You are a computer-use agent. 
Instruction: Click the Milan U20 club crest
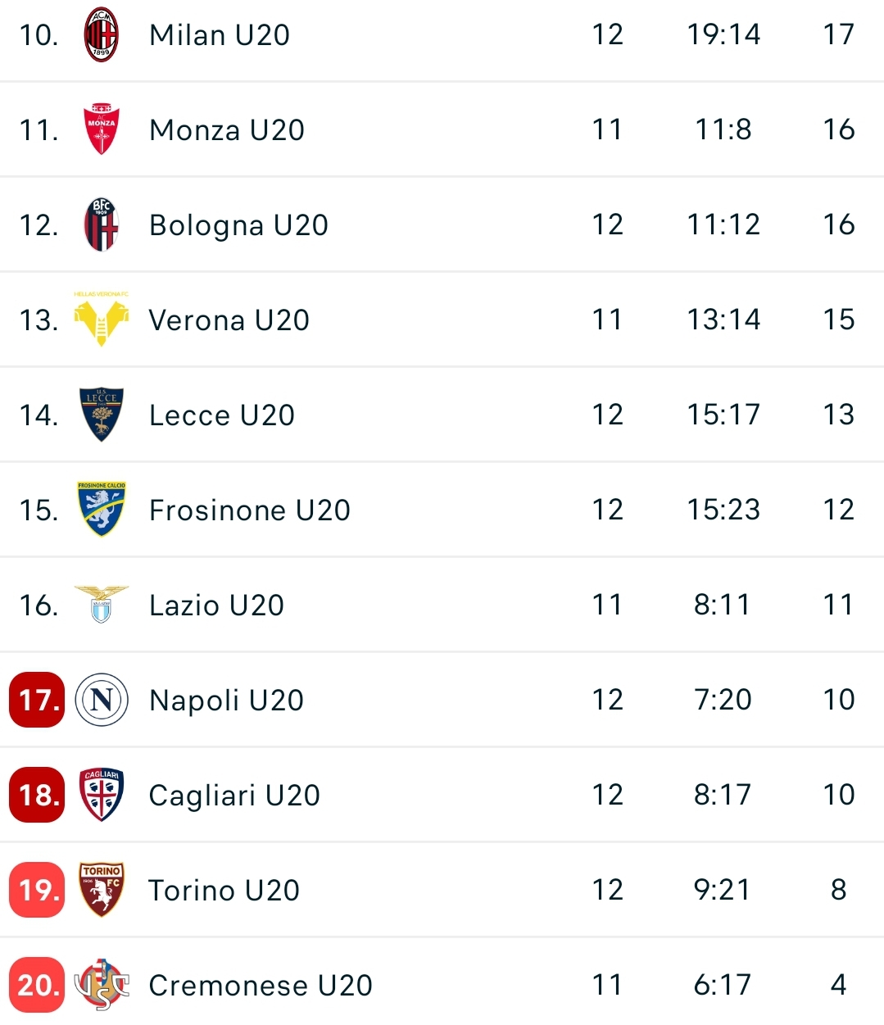pos(102,35)
